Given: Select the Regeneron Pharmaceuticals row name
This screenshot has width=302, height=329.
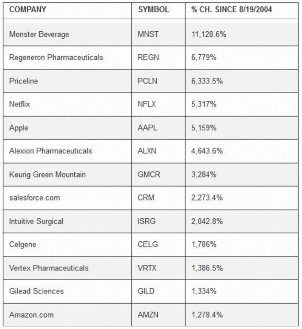Looking at the screenshot, I should click(56, 58).
